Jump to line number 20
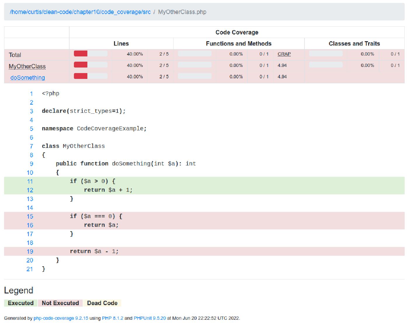The width and height of the screenshot is (407, 325). click(x=30, y=260)
